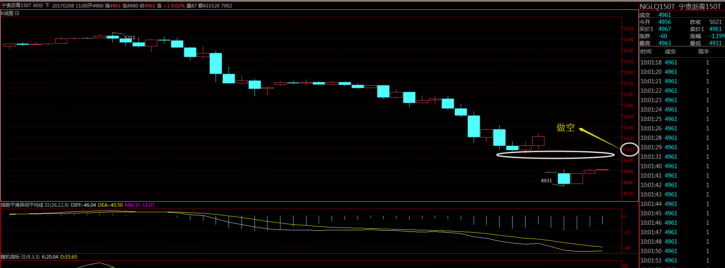This screenshot has width=725, height=268.
Task: Click the K线图 panel label
Action: [7, 13]
